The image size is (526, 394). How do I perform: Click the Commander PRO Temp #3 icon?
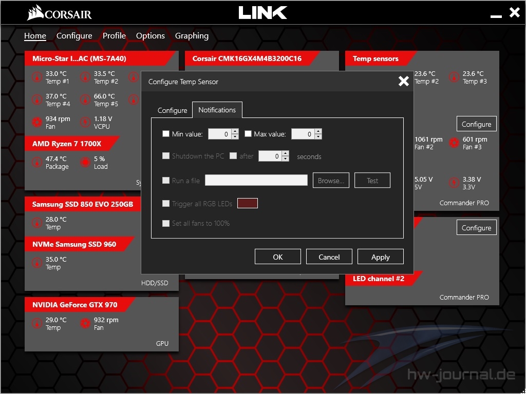[x=454, y=77]
